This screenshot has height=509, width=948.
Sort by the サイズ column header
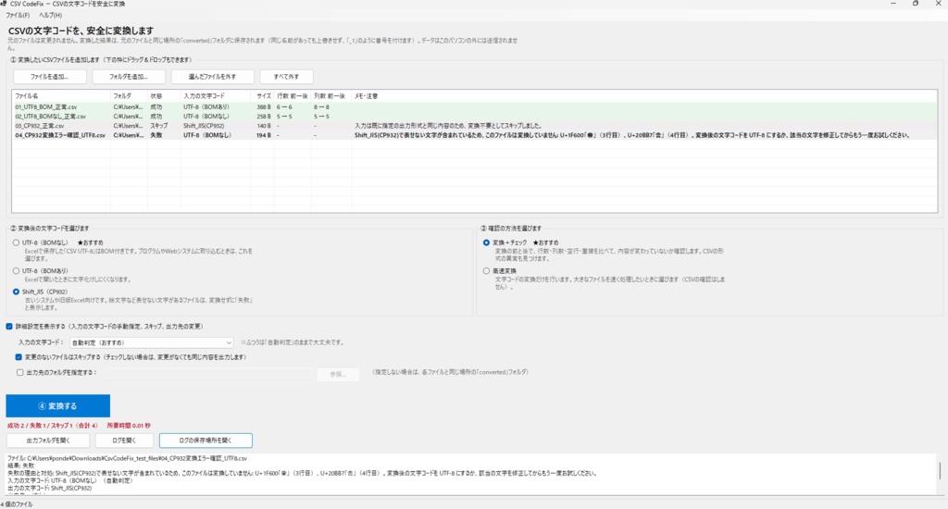coord(263,95)
